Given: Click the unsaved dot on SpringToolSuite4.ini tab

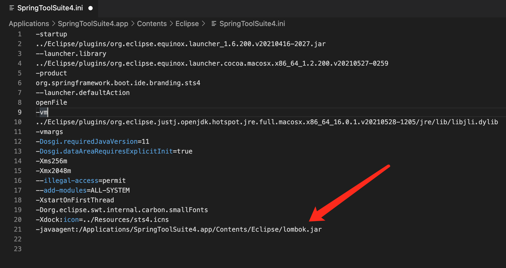Looking at the screenshot, I should (91, 8).
